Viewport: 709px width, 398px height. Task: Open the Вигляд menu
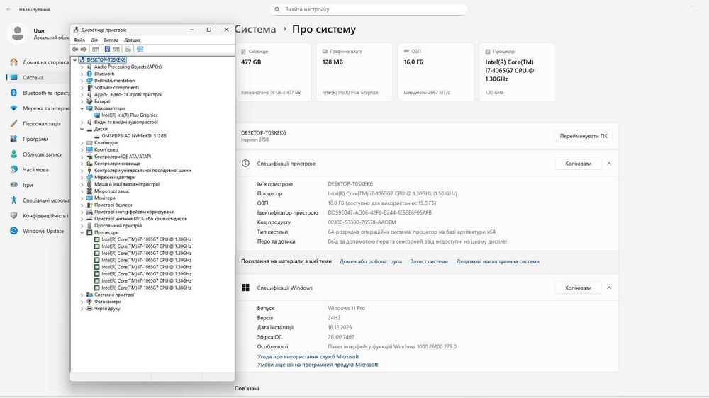point(111,40)
